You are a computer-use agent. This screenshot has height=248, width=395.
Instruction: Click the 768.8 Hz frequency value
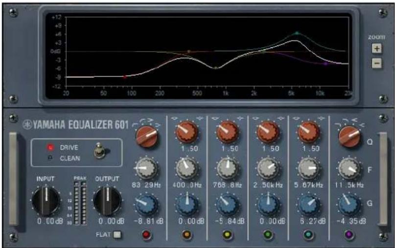(228, 185)
